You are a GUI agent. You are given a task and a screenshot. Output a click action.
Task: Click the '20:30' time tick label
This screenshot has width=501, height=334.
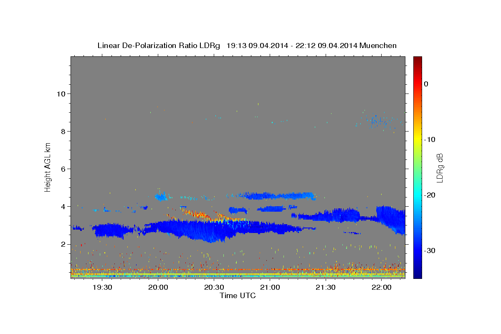[214, 287]
